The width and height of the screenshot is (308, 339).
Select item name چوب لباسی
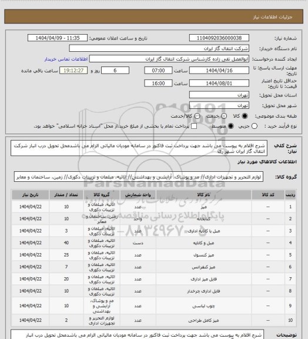[203, 305]
